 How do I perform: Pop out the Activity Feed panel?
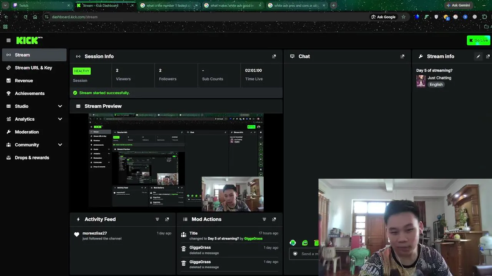pyautogui.click(x=167, y=219)
